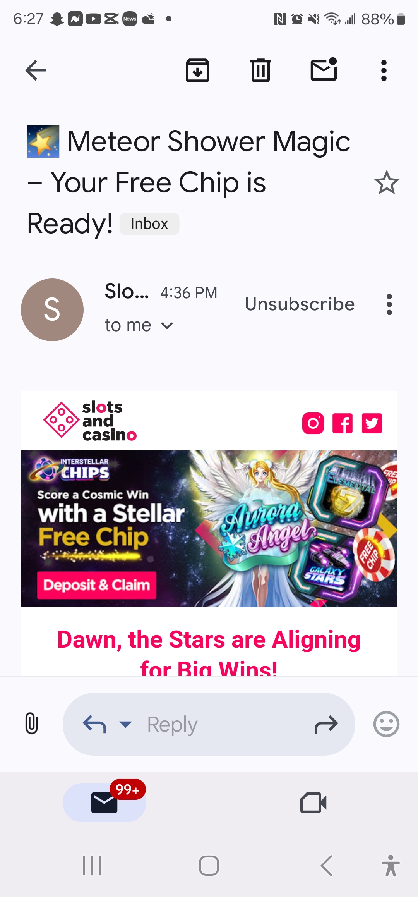Unsubscribe from this sender
Viewport: 418px width, 897px height.
coord(300,304)
